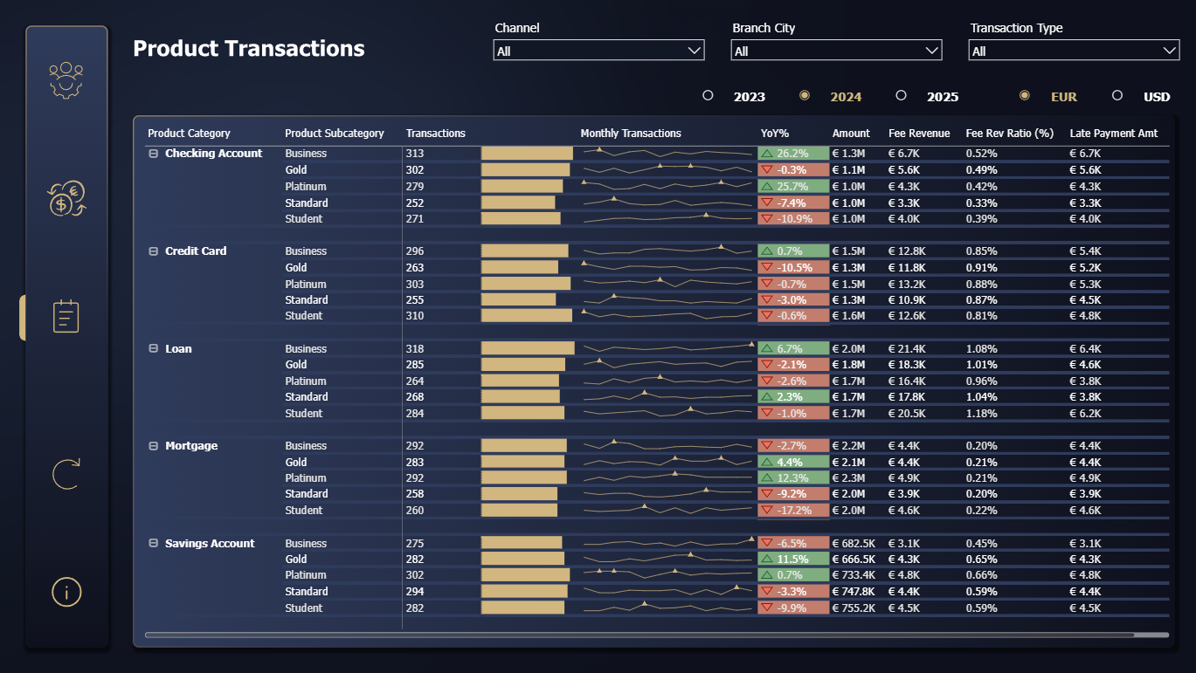This screenshot has width=1196, height=673.
Task: Sort by the Product Category column header
Action: point(189,134)
